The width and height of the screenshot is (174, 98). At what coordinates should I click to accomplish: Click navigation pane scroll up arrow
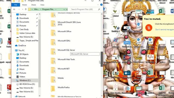(39, 14)
